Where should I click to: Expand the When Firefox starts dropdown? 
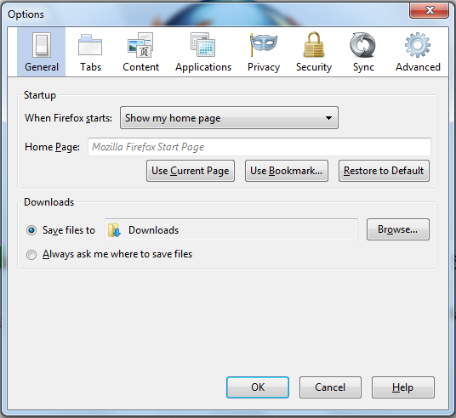pyautogui.click(x=229, y=117)
